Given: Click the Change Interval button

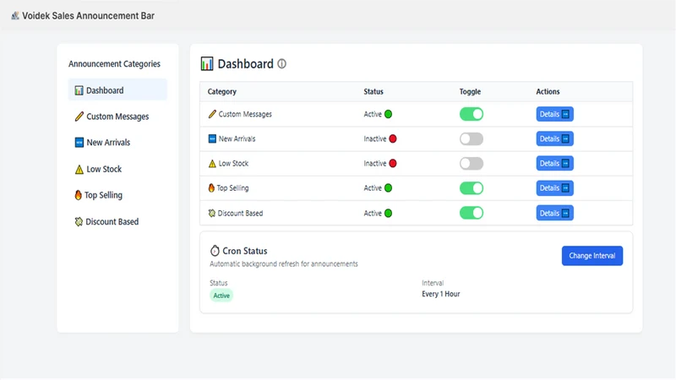Looking at the screenshot, I should click(592, 256).
